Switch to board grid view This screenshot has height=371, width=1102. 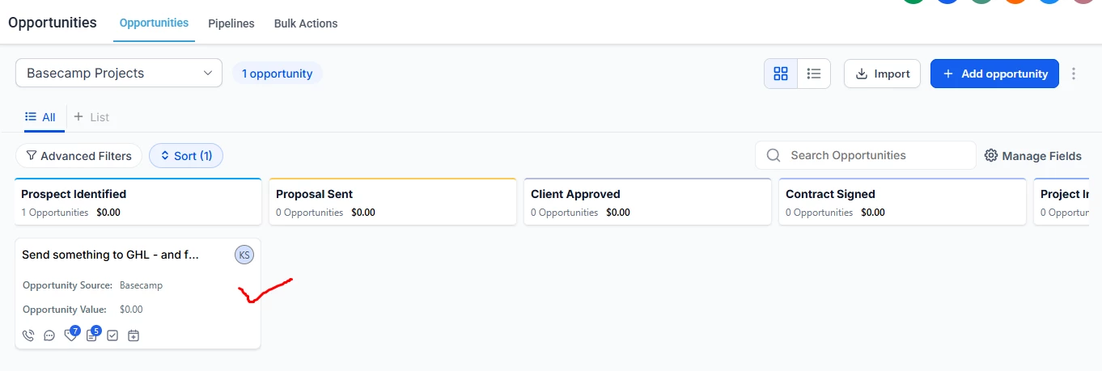click(781, 74)
